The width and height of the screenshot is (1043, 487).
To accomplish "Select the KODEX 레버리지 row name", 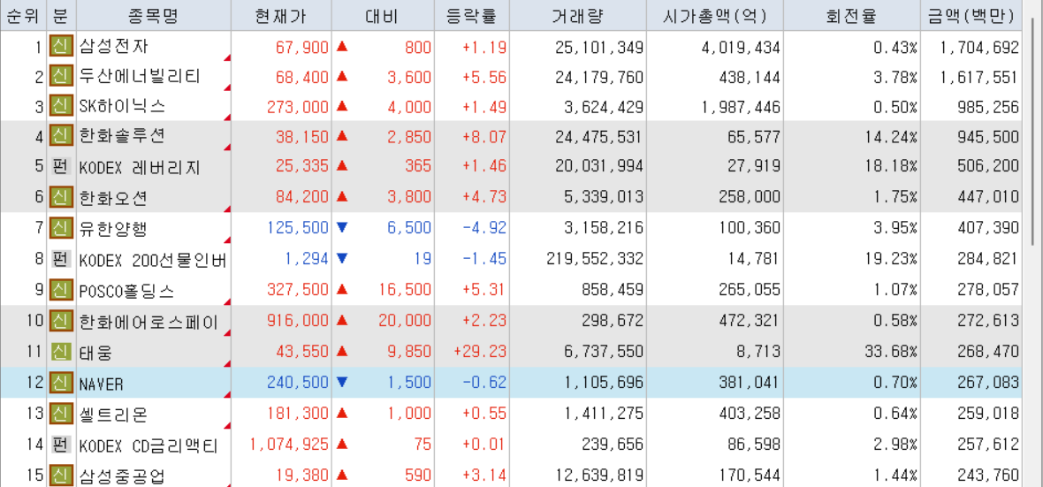I will (x=140, y=168).
